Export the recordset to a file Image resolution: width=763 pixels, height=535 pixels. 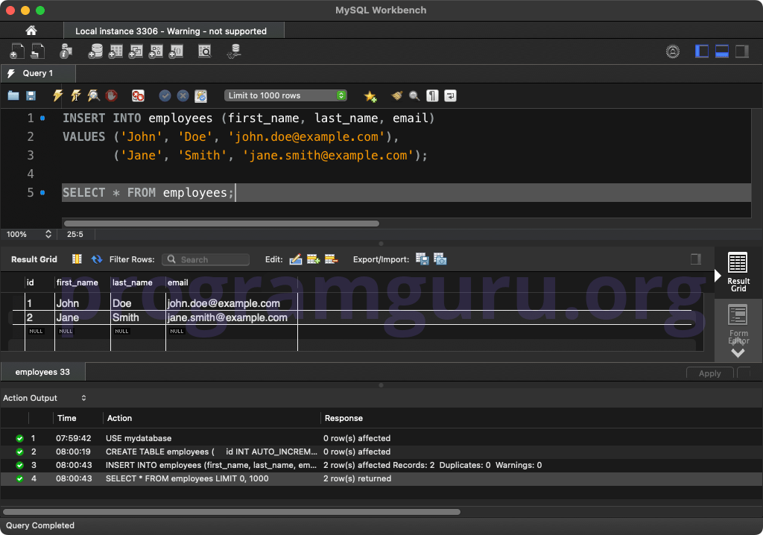[x=422, y=259]
